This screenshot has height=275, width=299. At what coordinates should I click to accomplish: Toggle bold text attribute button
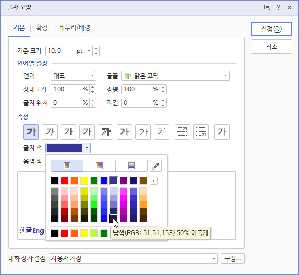click(x=31, y=132)
